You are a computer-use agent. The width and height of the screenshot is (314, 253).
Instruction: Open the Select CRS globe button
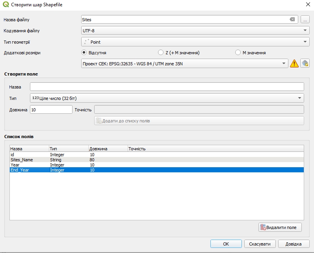(x=305, y=63)
